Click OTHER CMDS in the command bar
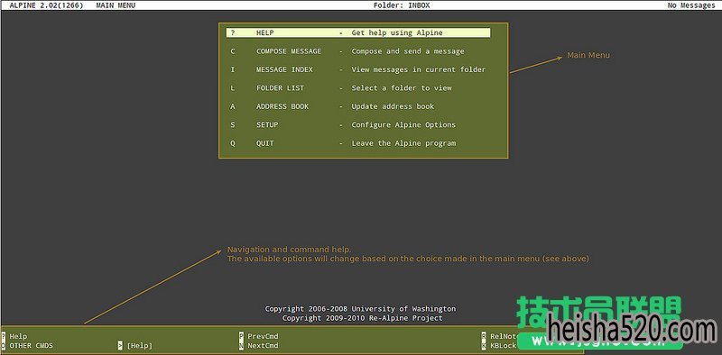 32,346
